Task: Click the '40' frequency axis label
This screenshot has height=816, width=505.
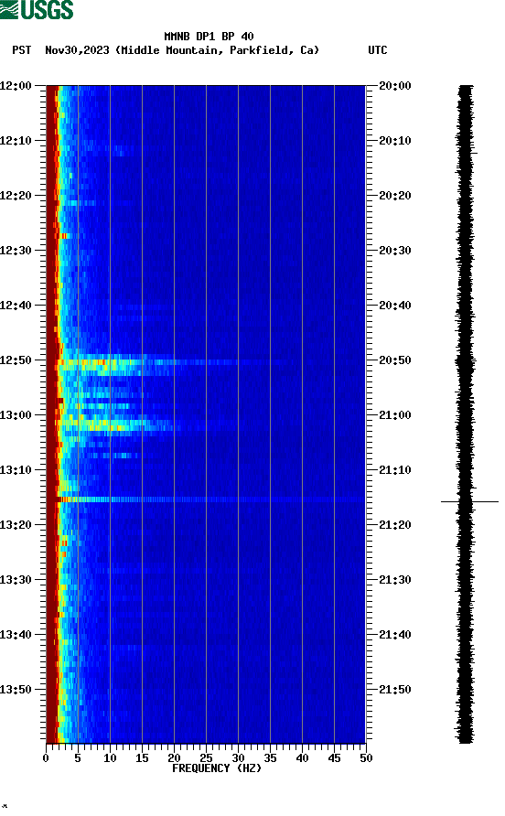Action: (302, 758)
